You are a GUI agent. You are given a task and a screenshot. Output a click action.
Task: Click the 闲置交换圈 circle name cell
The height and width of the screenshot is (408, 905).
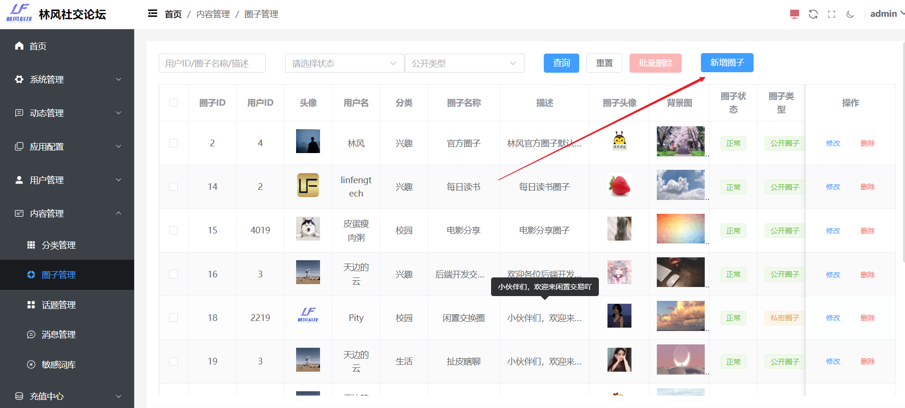click(x=464, y=318)
